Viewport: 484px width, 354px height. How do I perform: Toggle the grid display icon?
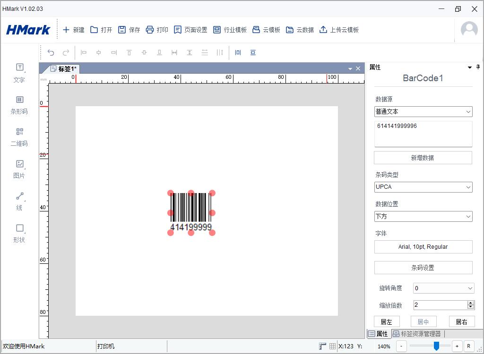(x=332, y=346)
